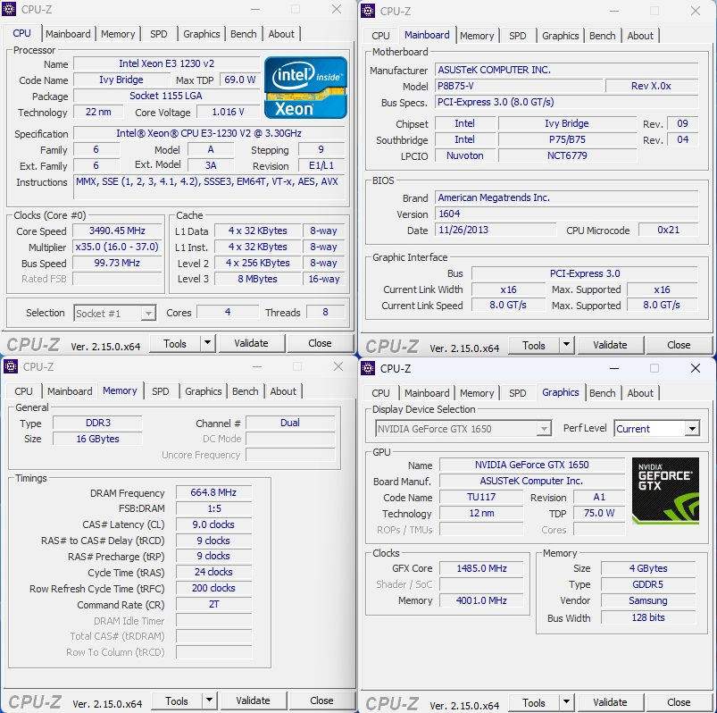Select SPD tab in the Mainboard window
Image resolution: width=717 pixels, height=713 pixels.
(x=518, y=36)
